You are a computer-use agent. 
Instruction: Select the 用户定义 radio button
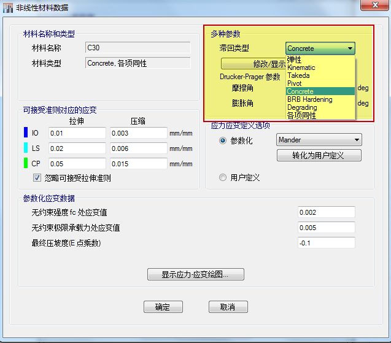[223, 177]
